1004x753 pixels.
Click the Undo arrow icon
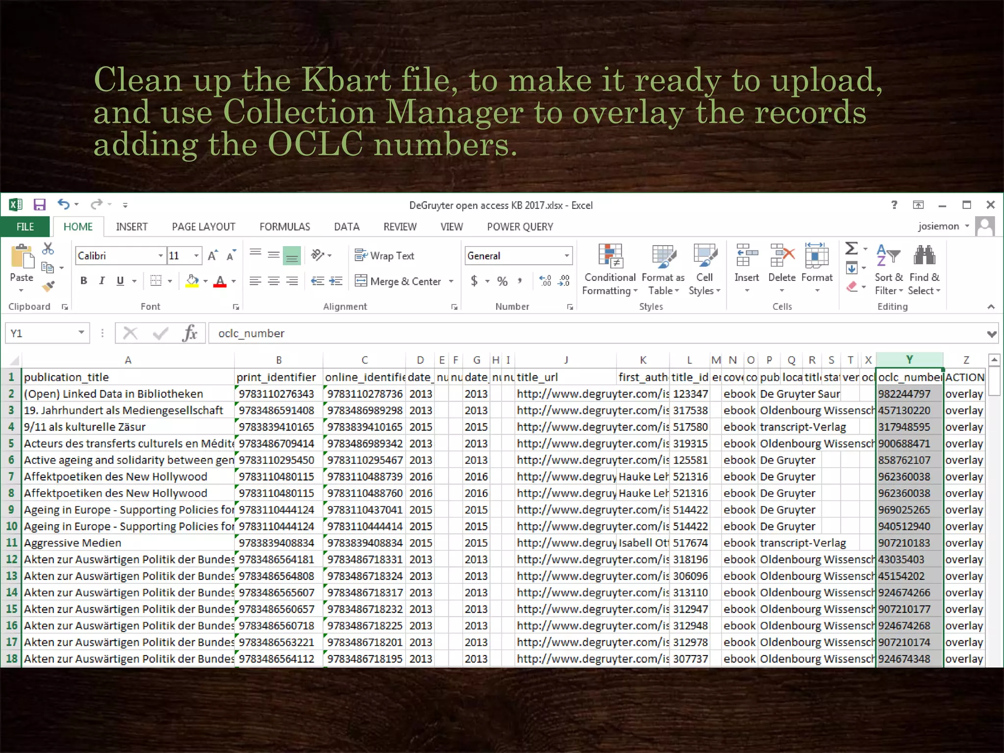click(63, 204)
